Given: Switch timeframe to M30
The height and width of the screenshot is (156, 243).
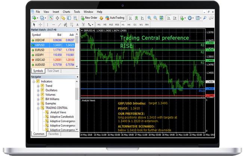Looking at the screenshot, I should pyautogui.click(x=117, y=25).
